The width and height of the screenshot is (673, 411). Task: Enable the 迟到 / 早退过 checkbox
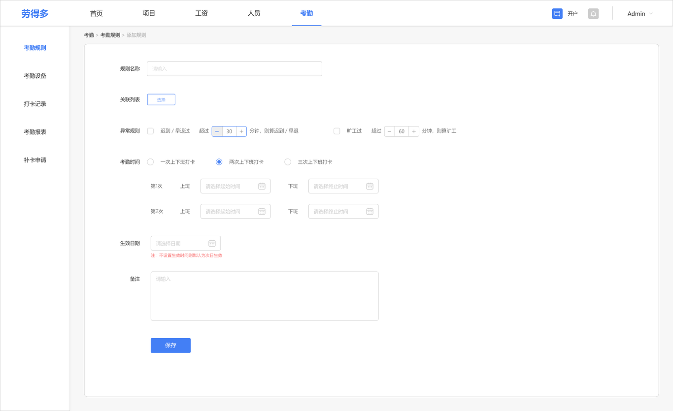pos(150,131)
